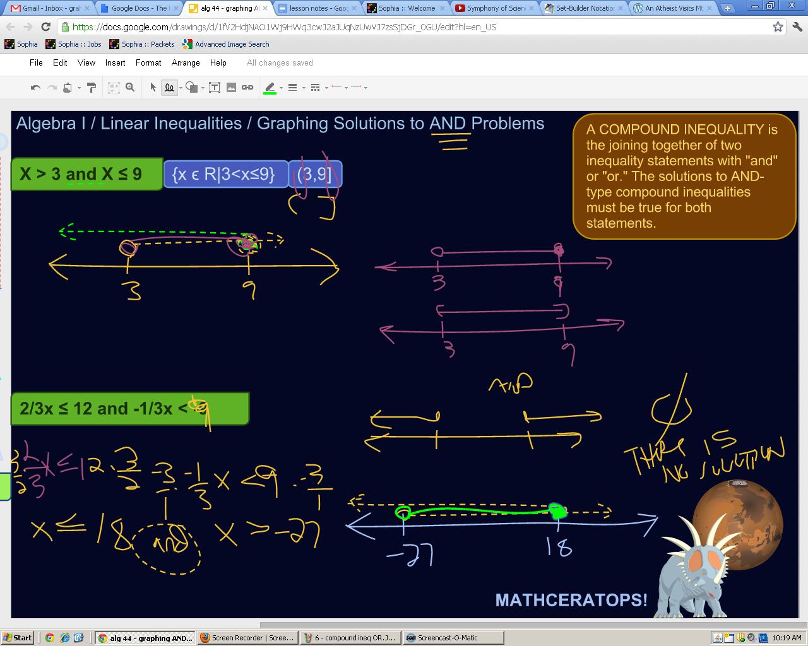
Task: Go back in the browser
Action: (11, 27)
